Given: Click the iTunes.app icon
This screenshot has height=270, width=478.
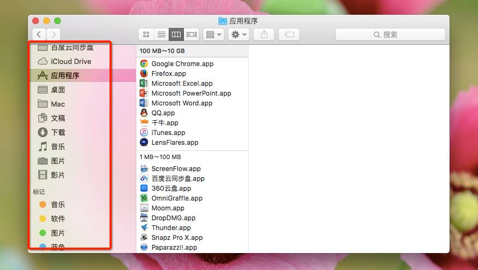Looking at the screenshot, I should [x=144, y=133].
